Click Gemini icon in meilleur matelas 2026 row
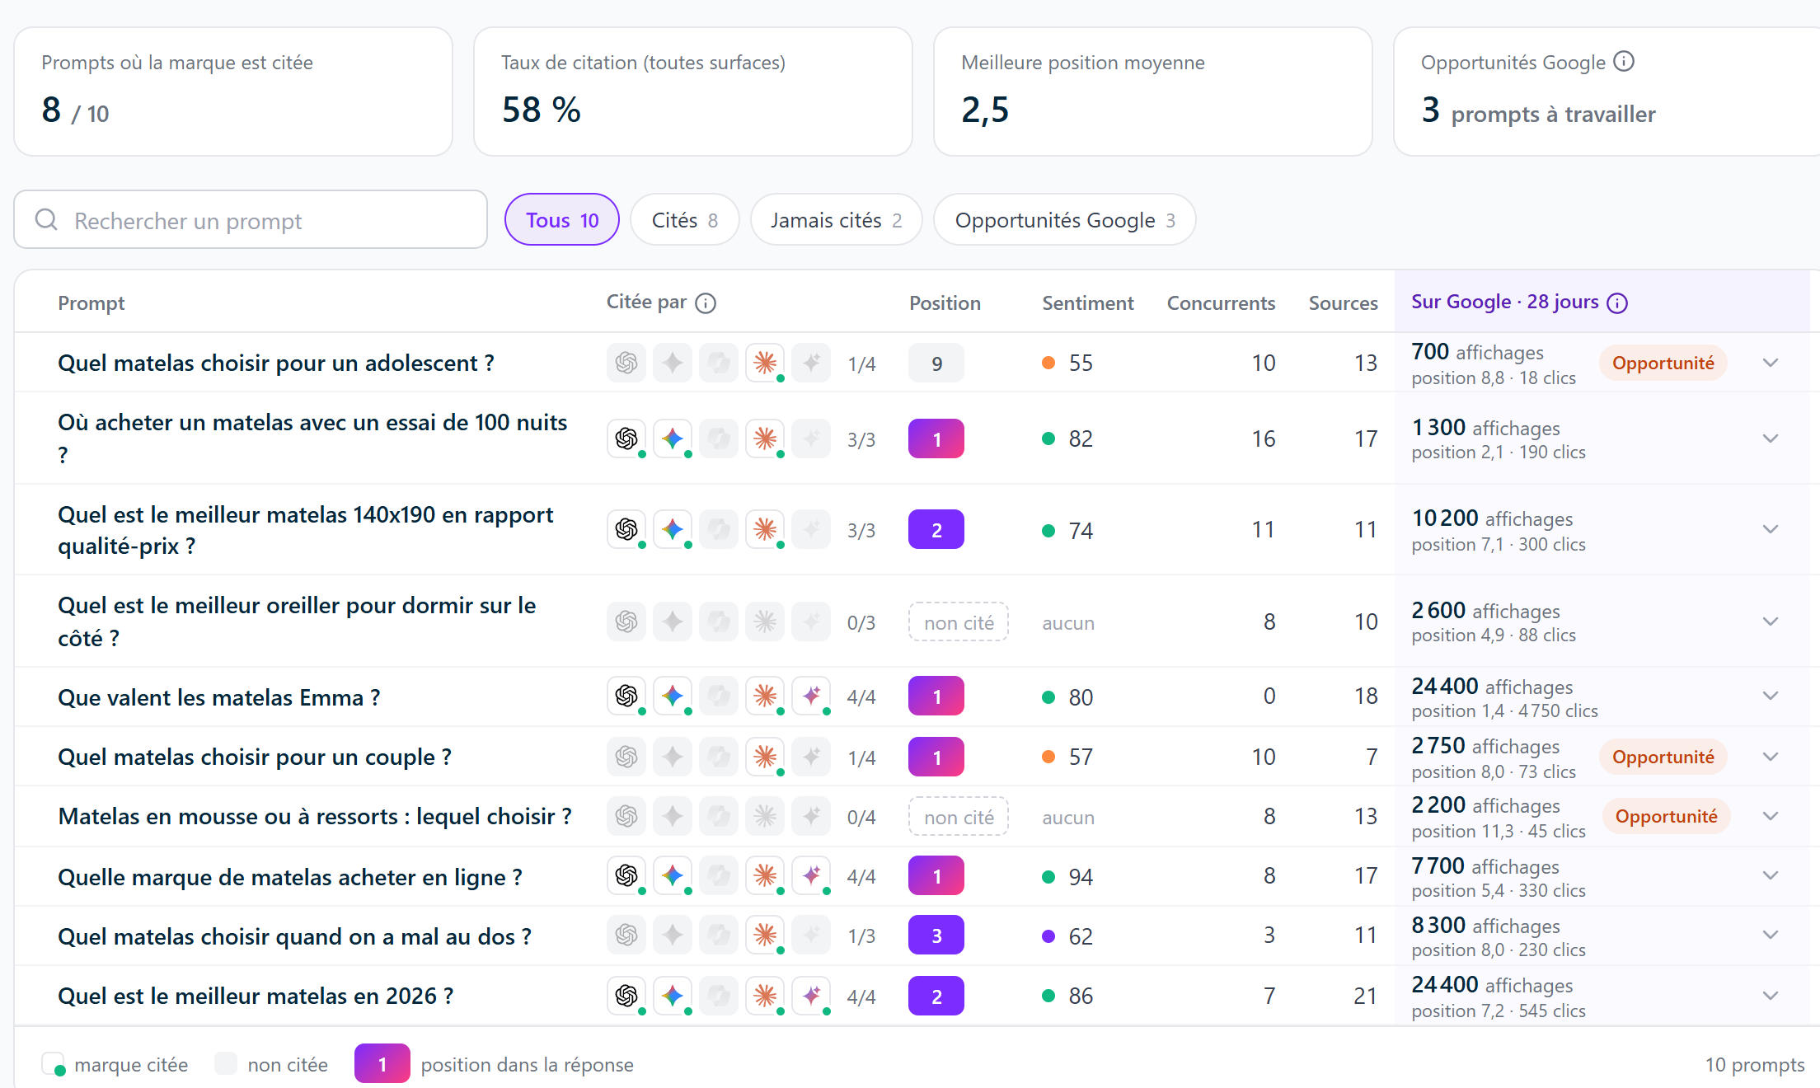The width and height of the screenshot is (1820, 1088). (x=673, y=996)
